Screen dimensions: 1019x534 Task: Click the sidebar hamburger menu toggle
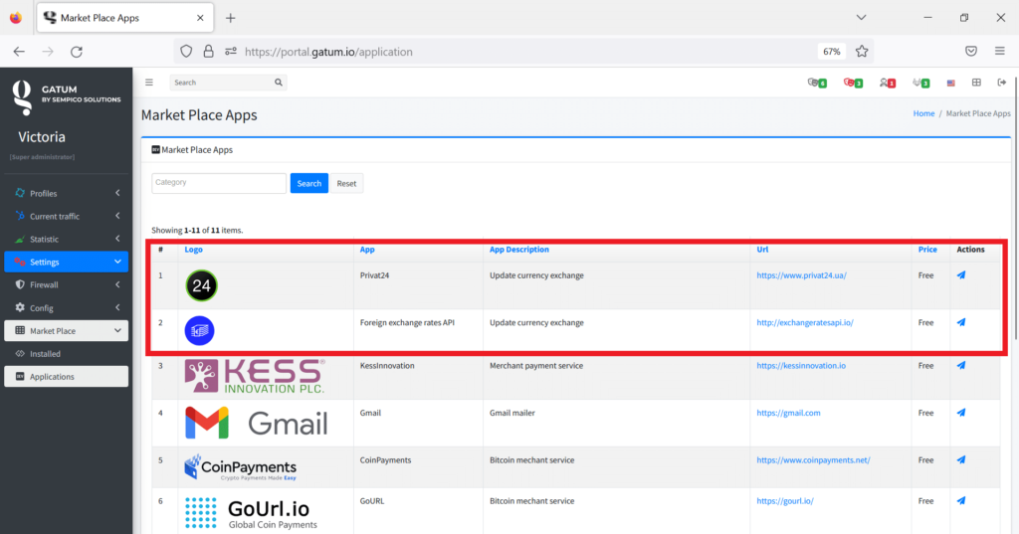149,83
